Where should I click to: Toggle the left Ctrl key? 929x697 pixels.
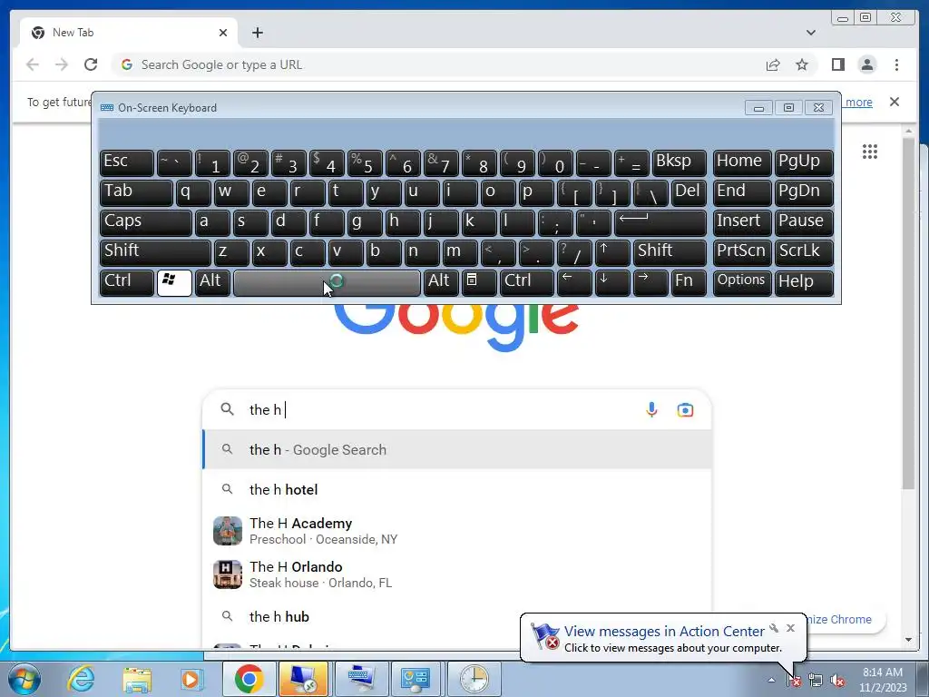[x=127, y=282]
